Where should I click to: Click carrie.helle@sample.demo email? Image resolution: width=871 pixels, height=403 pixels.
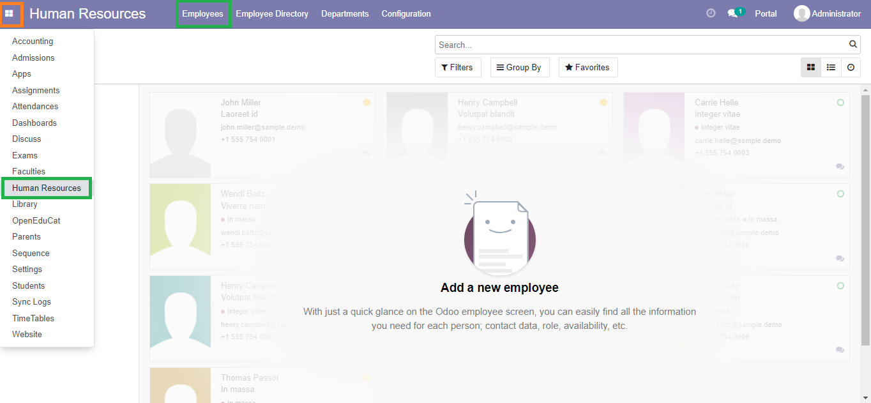[x=738, y=141]
